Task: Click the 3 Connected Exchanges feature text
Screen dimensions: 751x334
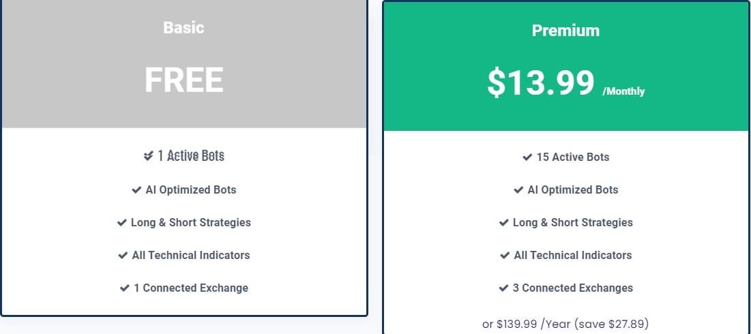Action: [x=573, y=288]
